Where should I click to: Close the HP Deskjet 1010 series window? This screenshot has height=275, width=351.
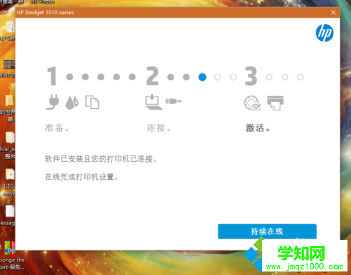click(333, 13)
